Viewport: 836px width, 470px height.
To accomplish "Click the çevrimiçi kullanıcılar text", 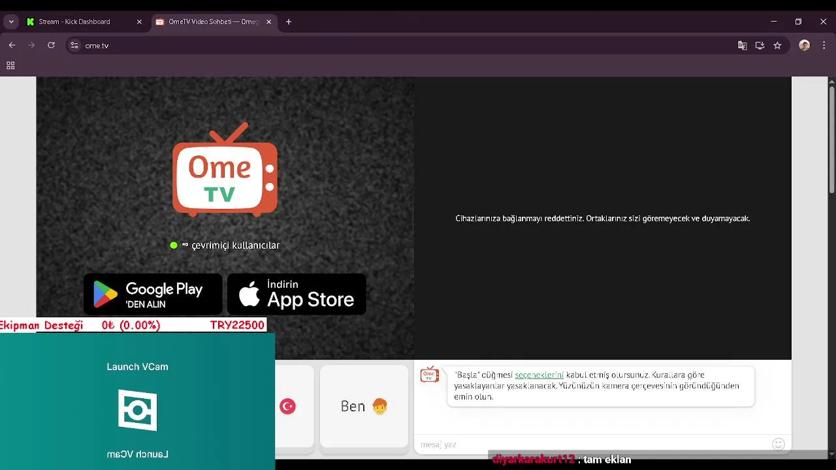I will click(x=235, y=245).
